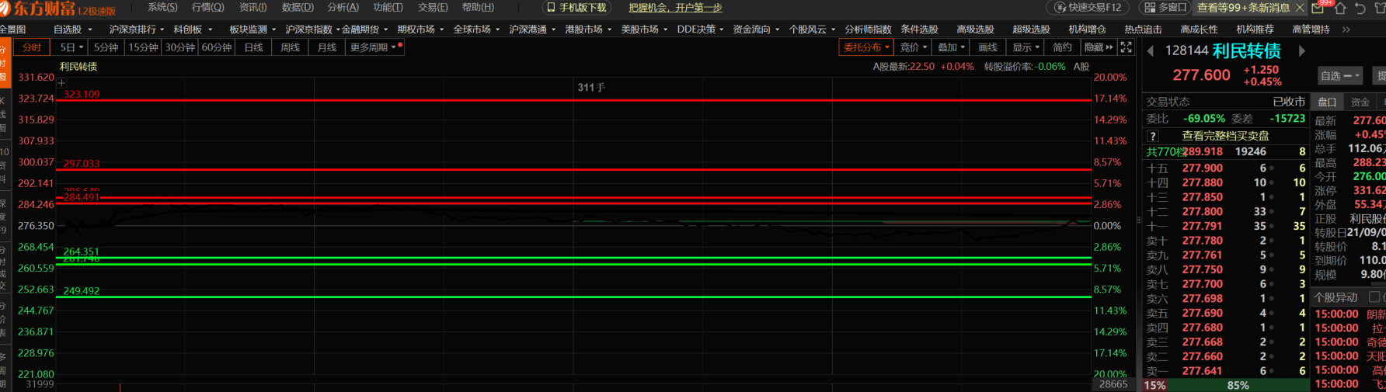Open the mail messages icon with 99+ badge

point(1318,8)
